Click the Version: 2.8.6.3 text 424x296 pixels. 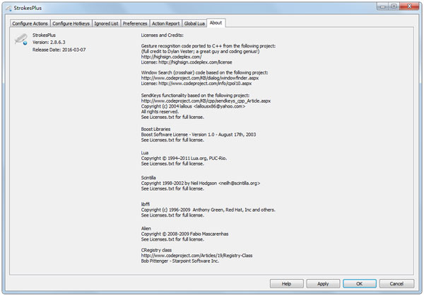(x=49, y=42)
